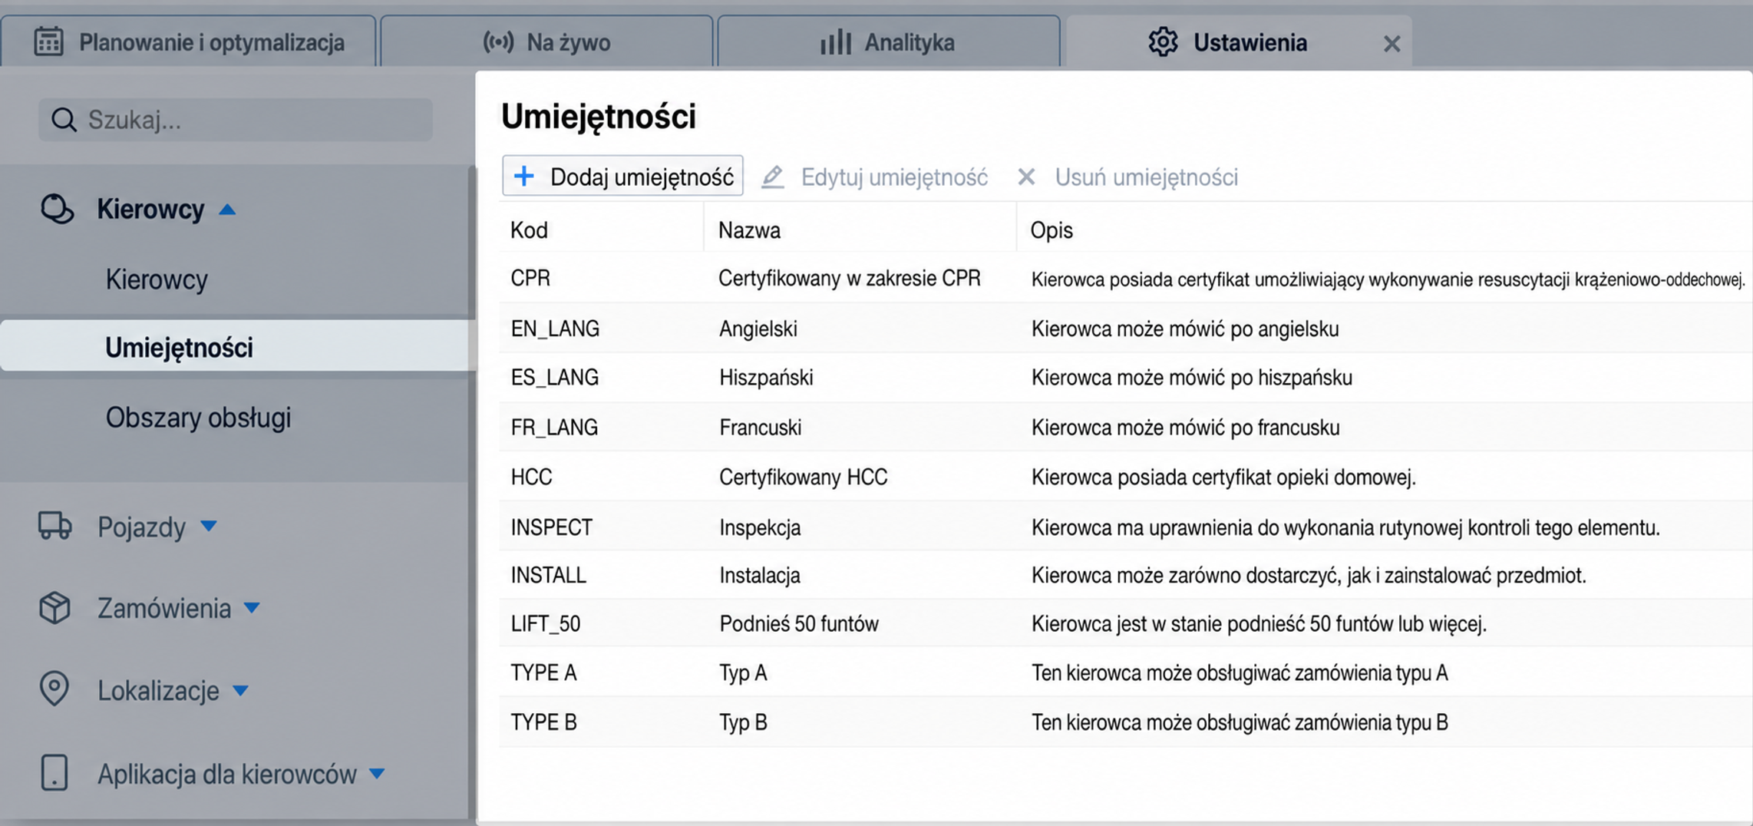Sort by the Kod column header
The height and width of the screenshot is (826, 1753).
(x=529, y=230)
